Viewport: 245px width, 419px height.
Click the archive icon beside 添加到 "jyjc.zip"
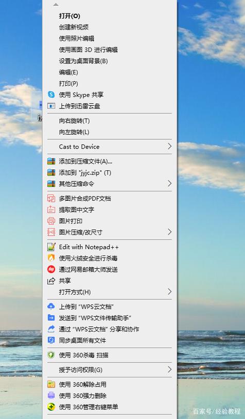[x=51, y=172]
